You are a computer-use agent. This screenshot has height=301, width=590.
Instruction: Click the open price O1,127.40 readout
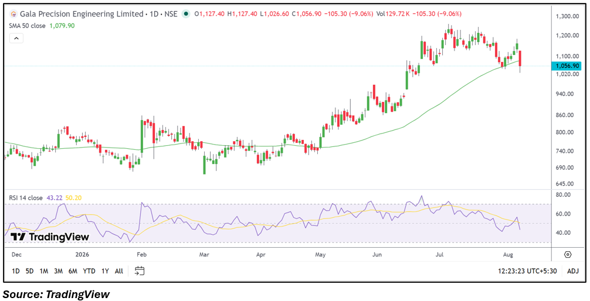[209, 14]
